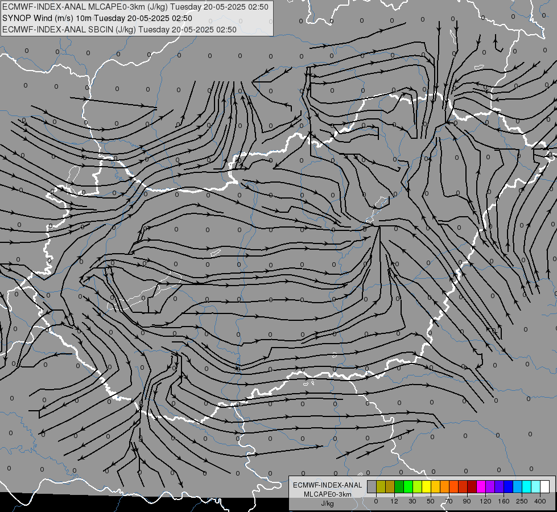Image resolution: width=557 pixels, height=512 pixels.
Task: Click the 160 tick value on the legend
Action: 504,501
